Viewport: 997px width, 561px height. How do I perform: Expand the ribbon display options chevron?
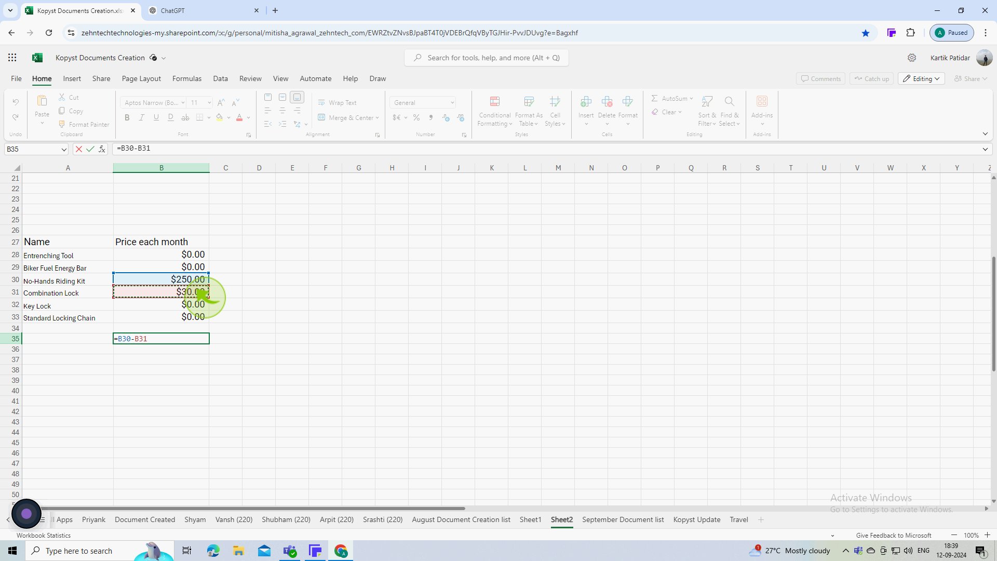pos(985,134)
